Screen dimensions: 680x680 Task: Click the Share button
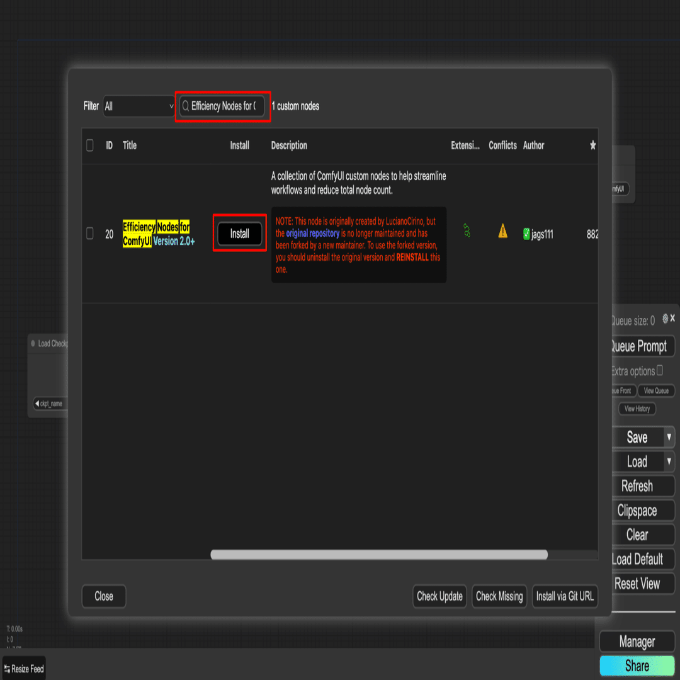pos(637,666)
